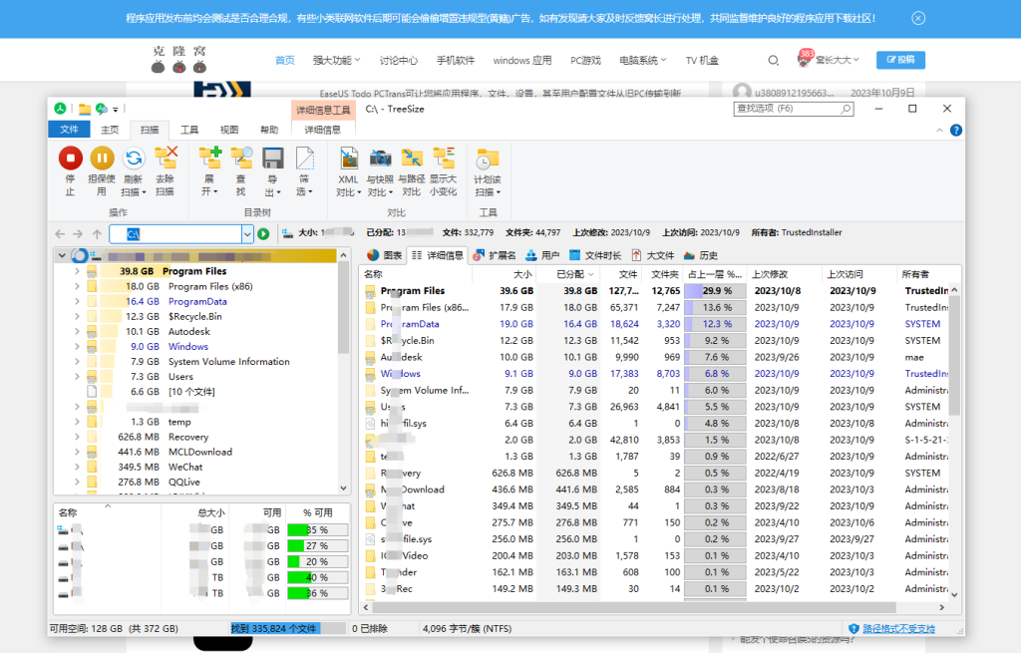Screen dimensions: 1021x653
Task: Click the orange pause scan icon
Action: tap(102, 159)
